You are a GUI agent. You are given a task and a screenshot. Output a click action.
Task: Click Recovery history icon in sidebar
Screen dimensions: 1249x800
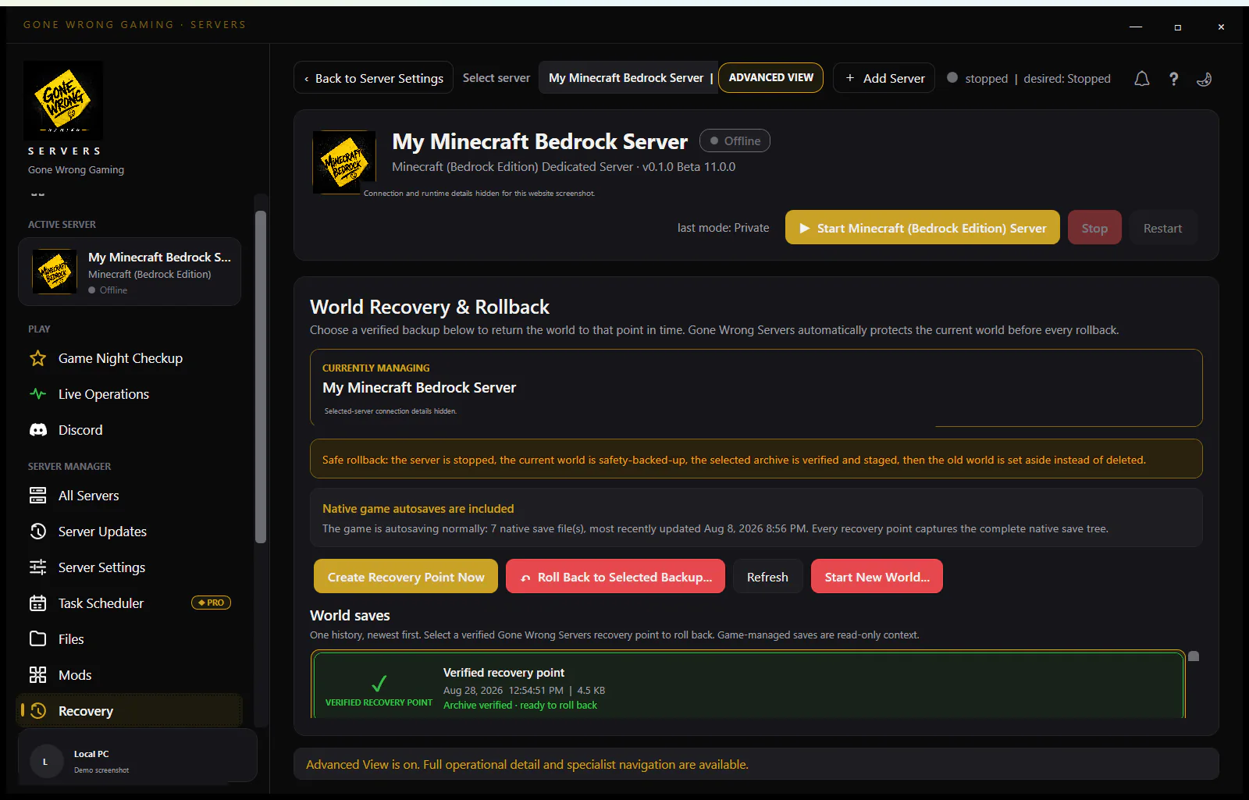[x=37, y=711]
